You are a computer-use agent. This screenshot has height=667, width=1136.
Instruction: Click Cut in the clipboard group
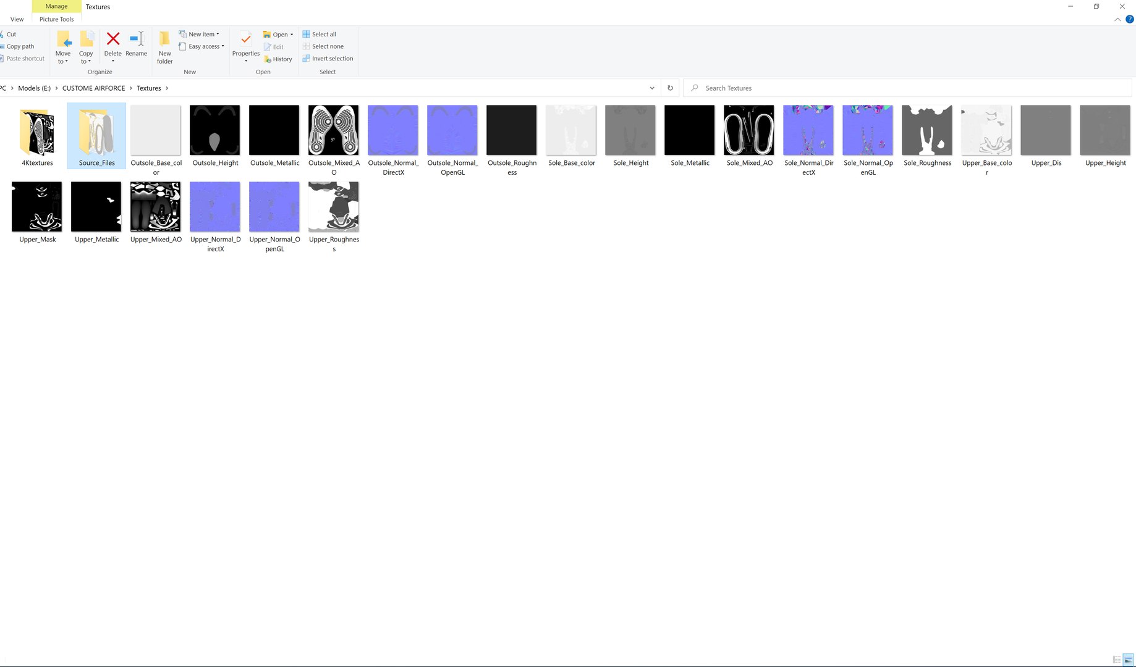coord(9,35)
